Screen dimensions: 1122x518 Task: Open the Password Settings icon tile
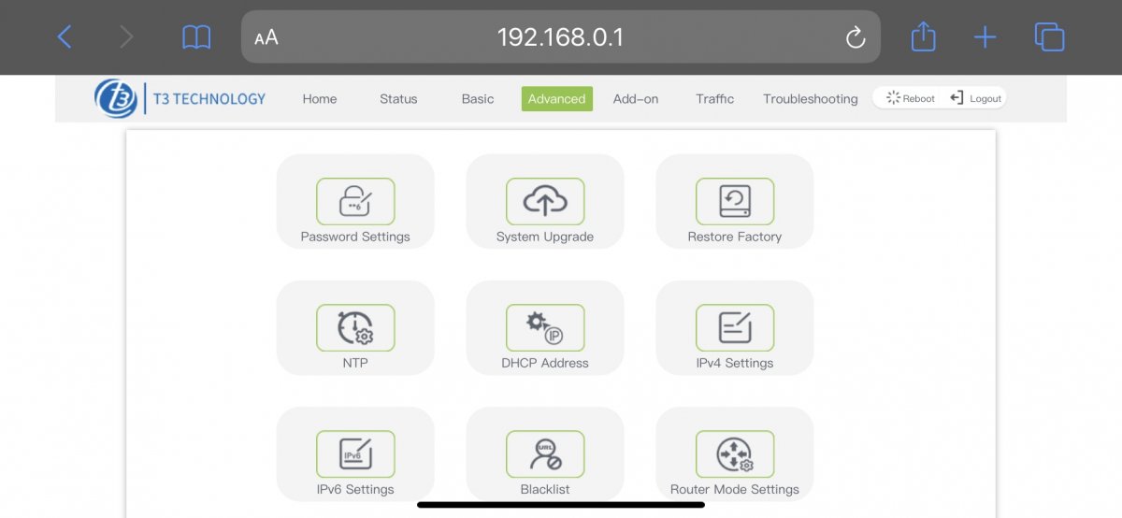pos(355,201)
